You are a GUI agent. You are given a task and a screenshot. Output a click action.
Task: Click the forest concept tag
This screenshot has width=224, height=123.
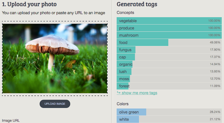click(169, 86)
